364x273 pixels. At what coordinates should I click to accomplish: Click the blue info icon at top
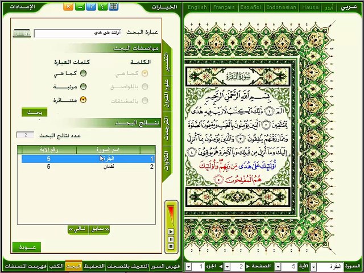(91, 6)
